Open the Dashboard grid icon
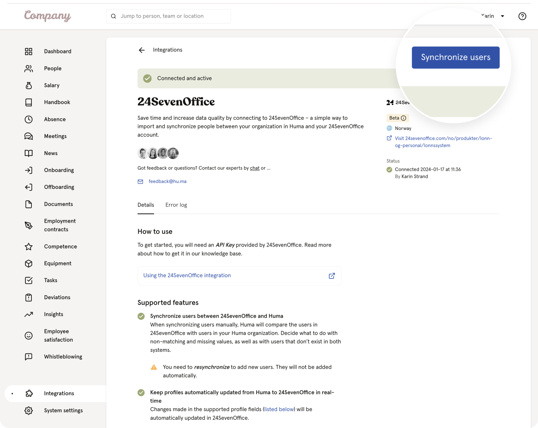This screenshot has height=428, width=538. click(29, 51)
